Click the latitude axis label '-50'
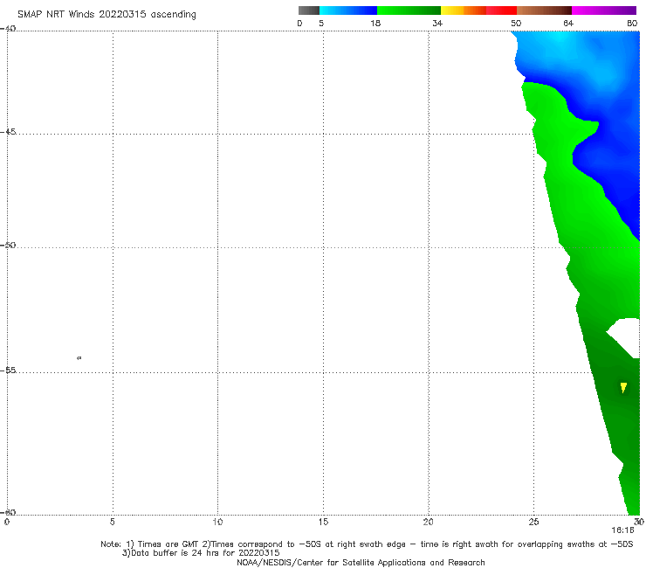This screenshot has height=568, width=646. pyautogui.click(x=8, y=245)
